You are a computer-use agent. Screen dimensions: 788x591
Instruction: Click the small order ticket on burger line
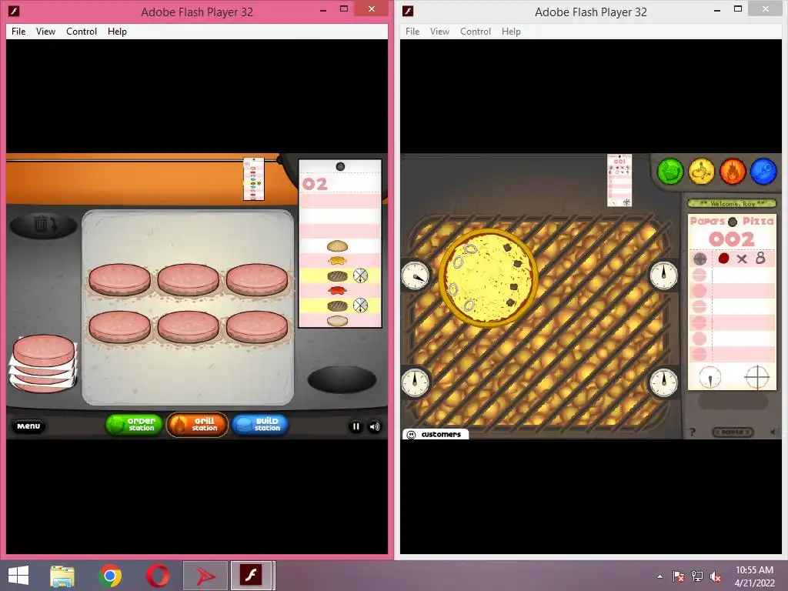coord(253,179)
